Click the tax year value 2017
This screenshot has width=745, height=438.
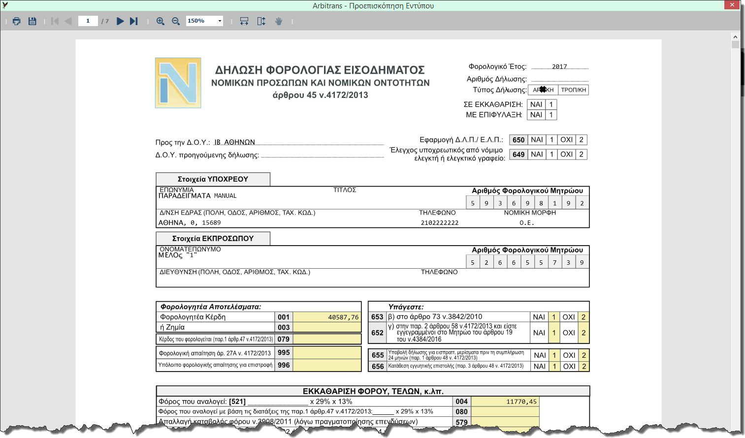tap(559, 66)
